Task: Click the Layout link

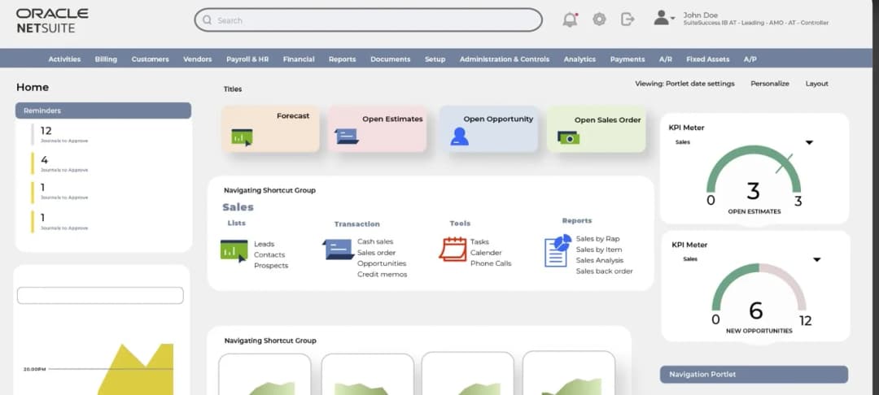Action: [x=817, y=84]
